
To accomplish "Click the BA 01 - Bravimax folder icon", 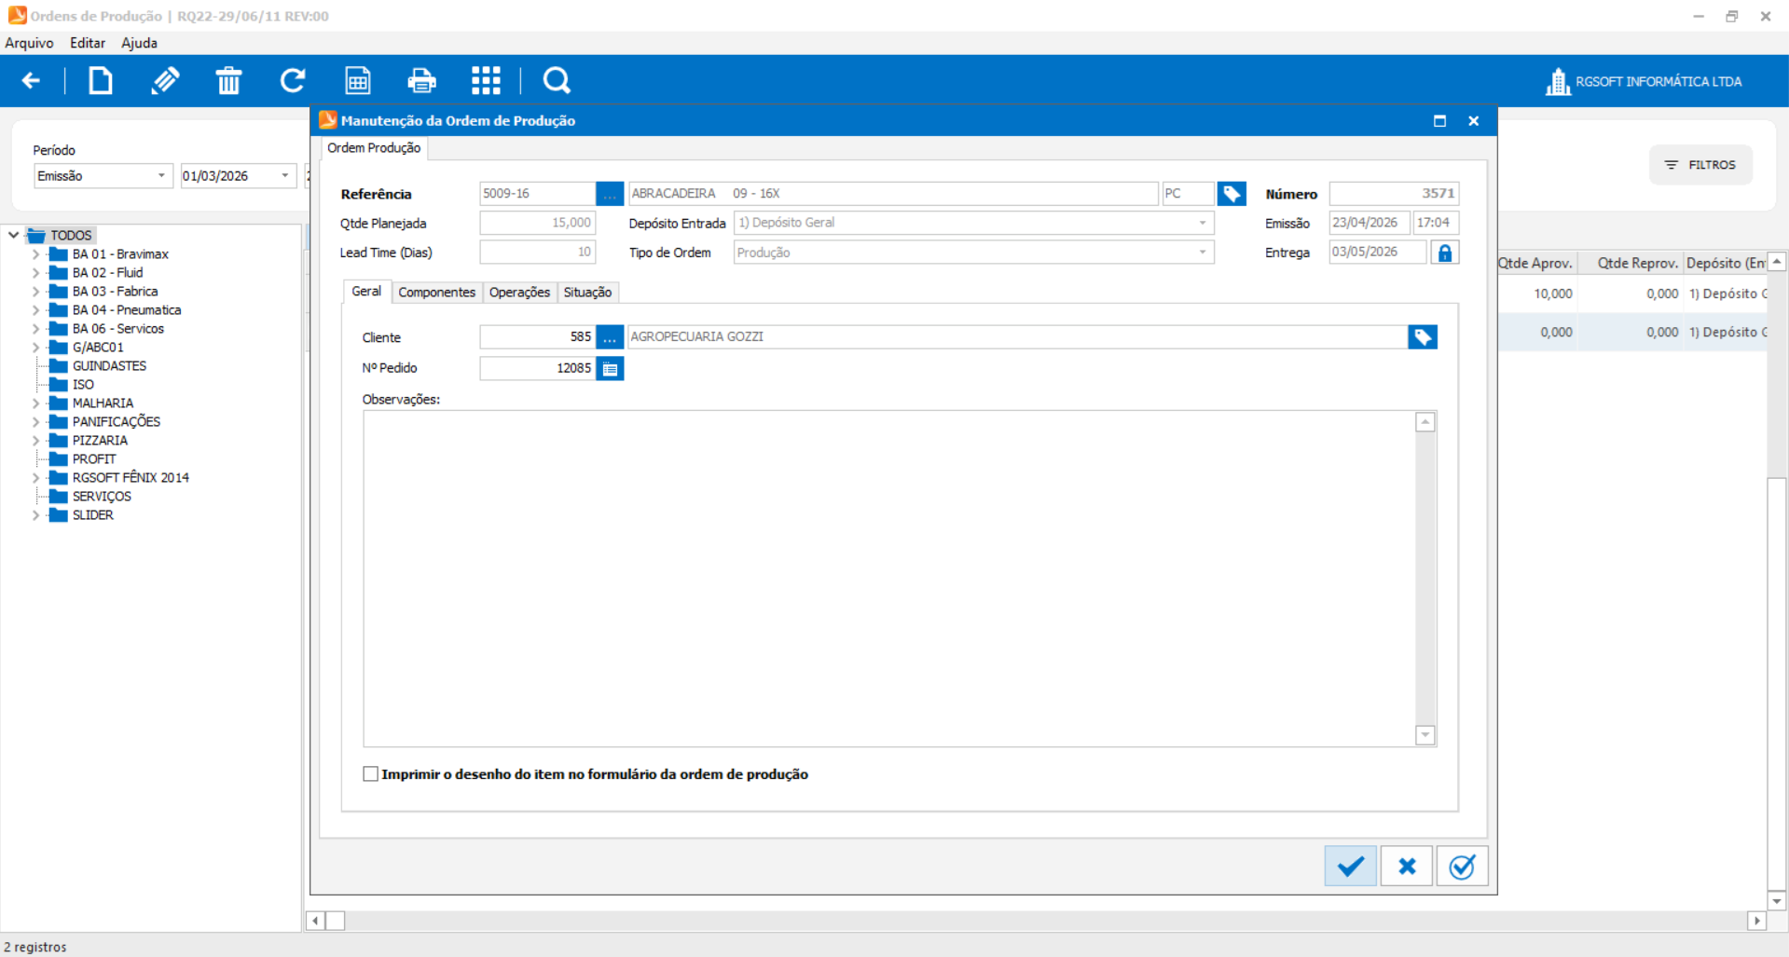I will click(58, 254).
